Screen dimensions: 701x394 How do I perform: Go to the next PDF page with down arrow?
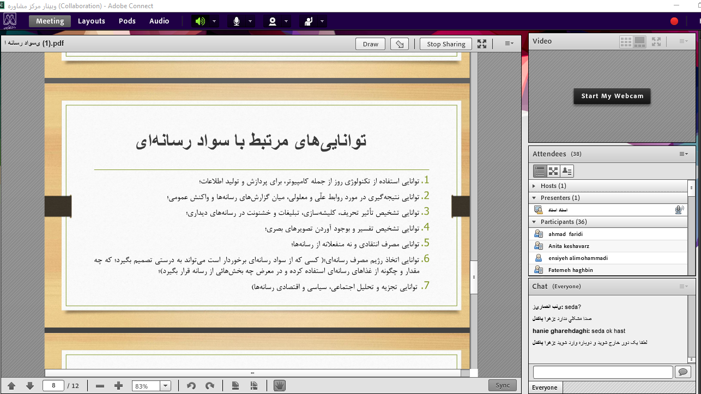[x=30, y=385]
